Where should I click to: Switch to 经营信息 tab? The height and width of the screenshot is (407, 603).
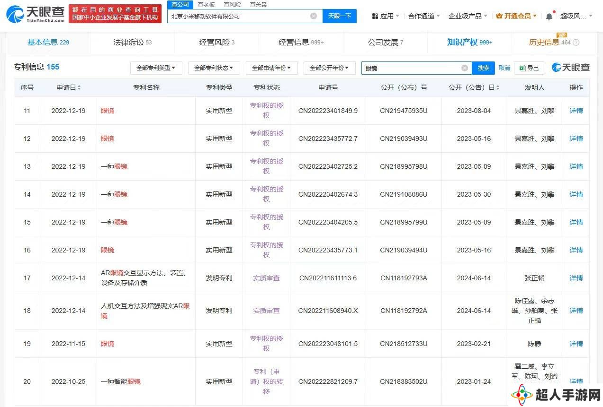click(x=301, y=42)
